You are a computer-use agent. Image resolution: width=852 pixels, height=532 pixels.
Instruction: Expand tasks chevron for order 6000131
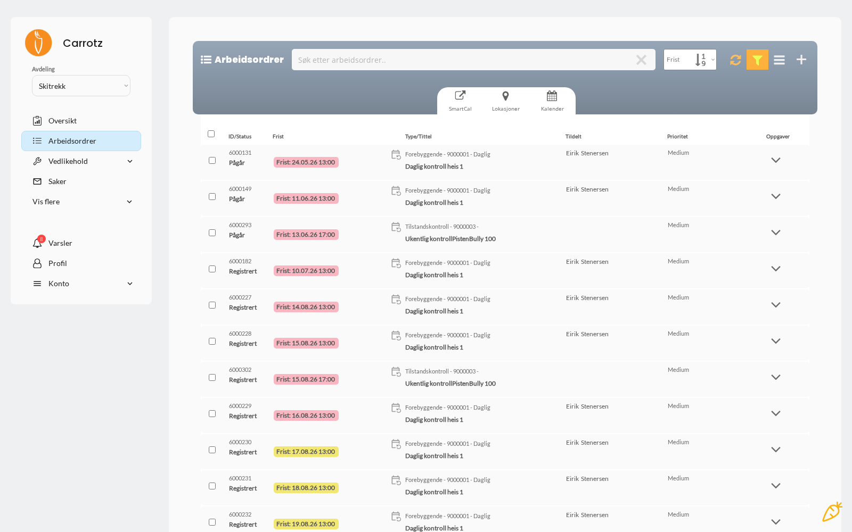(x=776, y=160)
